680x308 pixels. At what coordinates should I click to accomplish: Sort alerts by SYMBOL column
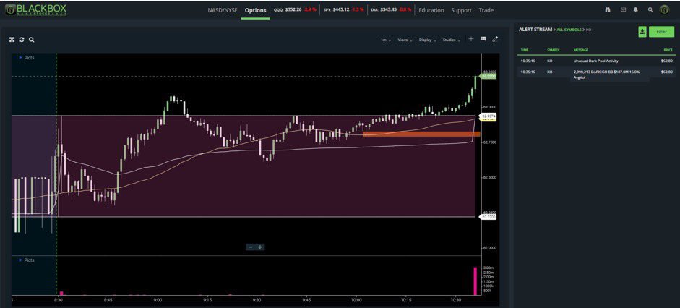pyautogui.click(x=554, y=51)
